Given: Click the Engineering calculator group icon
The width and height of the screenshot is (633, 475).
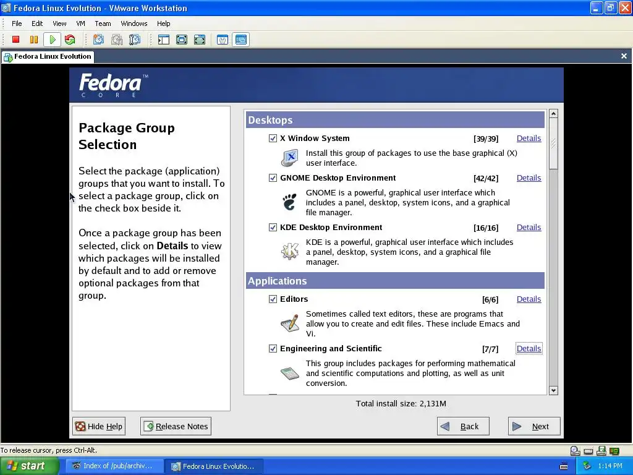Looking at the screenshot, I should tap(290, 373).
